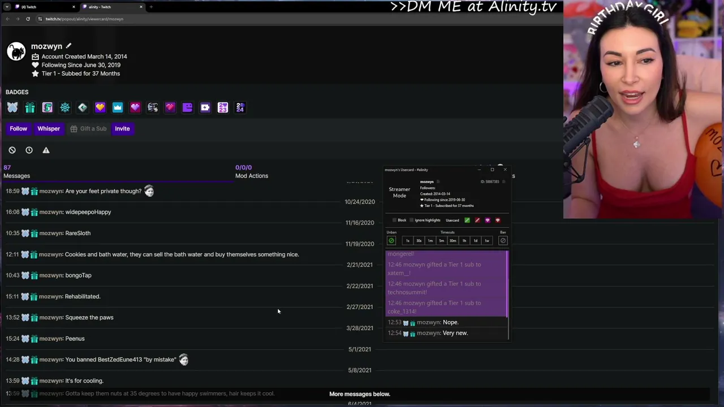Reload the browser page
The width and height of the screenshot is (724, 407).
click(28, 19)
